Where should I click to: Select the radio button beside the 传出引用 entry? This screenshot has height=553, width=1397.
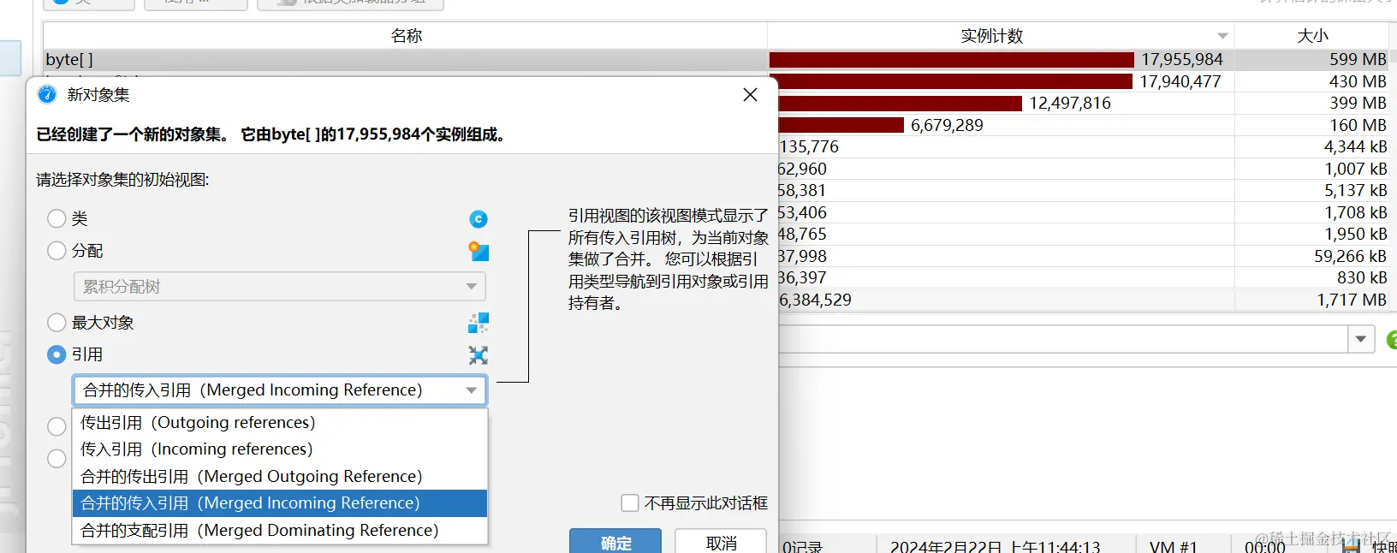point(56,426)
